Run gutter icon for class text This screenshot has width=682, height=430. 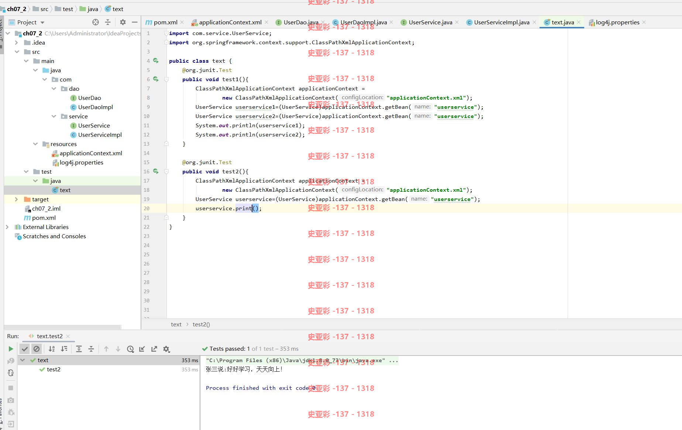(x=156, y=60)
